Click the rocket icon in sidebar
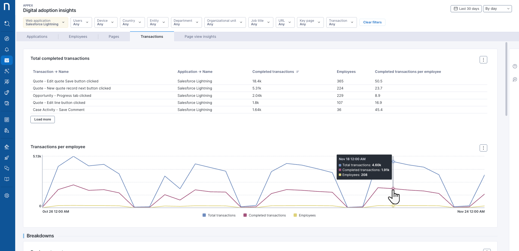 click(x=7, y=158)
